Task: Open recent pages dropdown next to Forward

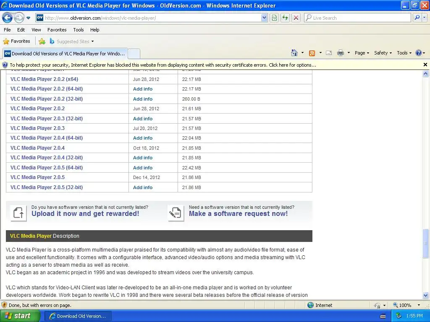Action: pos(28,18)
